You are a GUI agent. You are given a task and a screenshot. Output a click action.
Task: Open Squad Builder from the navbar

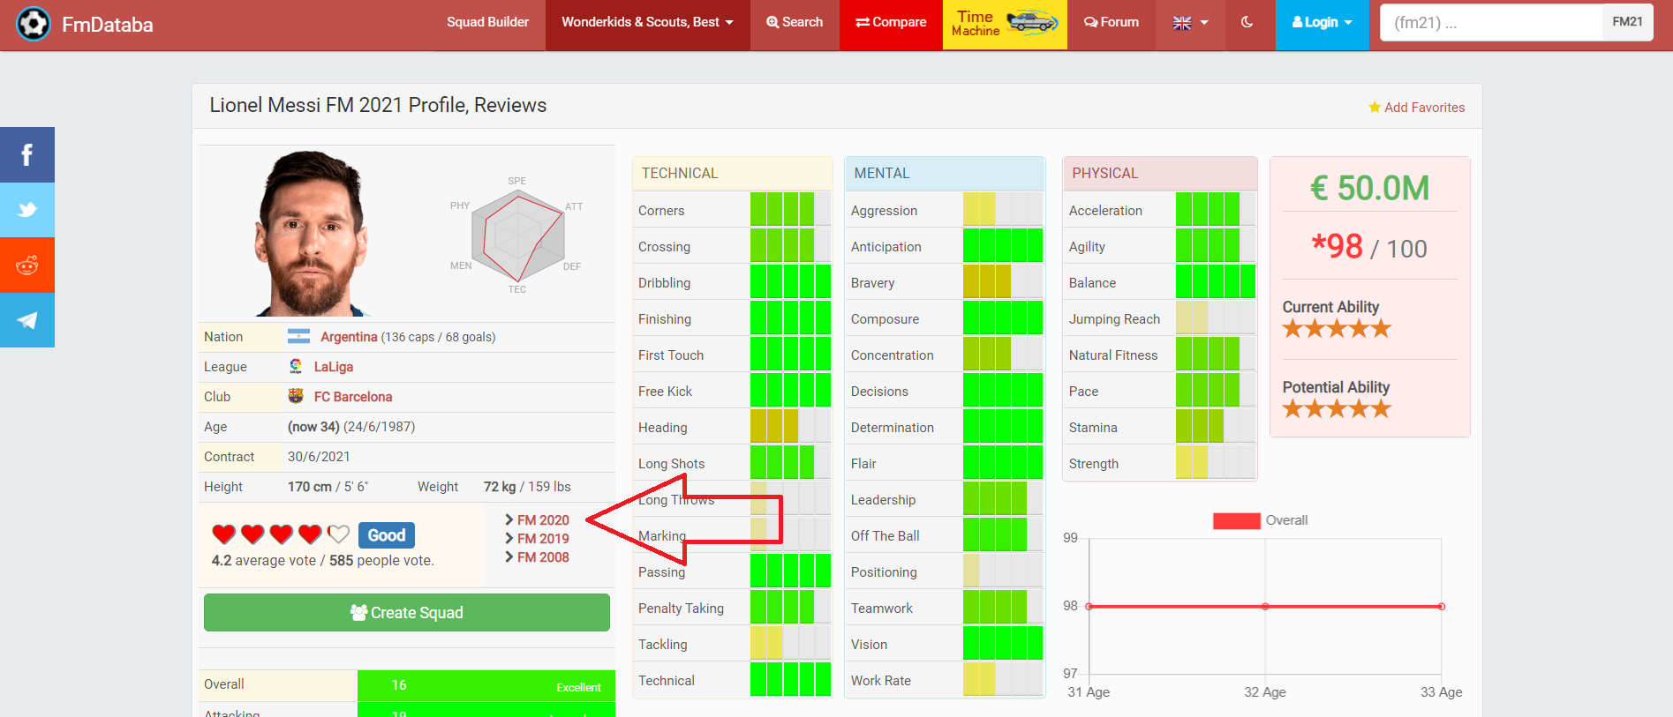(487, 23)
